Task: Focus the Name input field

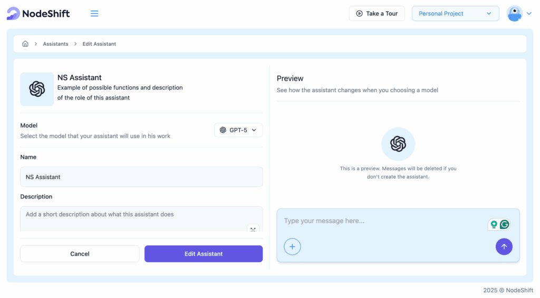Action: [141, 177]
